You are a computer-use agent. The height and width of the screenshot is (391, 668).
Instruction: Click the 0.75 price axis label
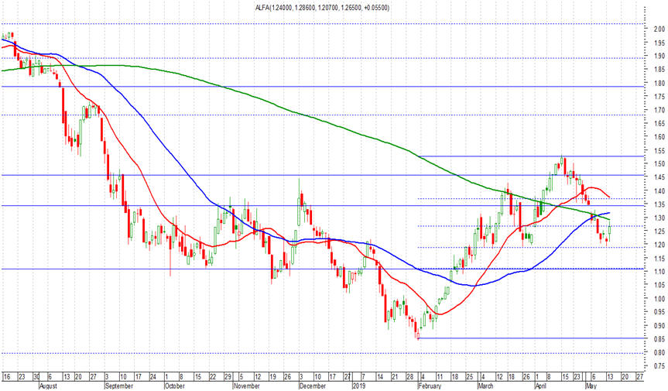659,366
